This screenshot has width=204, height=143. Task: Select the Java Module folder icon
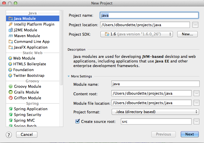(11, 18)
